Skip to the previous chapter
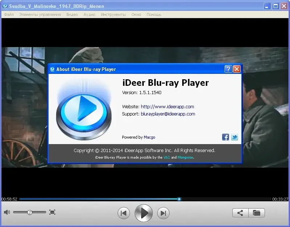Image resolution: width=290 pixels, height=227 pixels. (124, 213)
